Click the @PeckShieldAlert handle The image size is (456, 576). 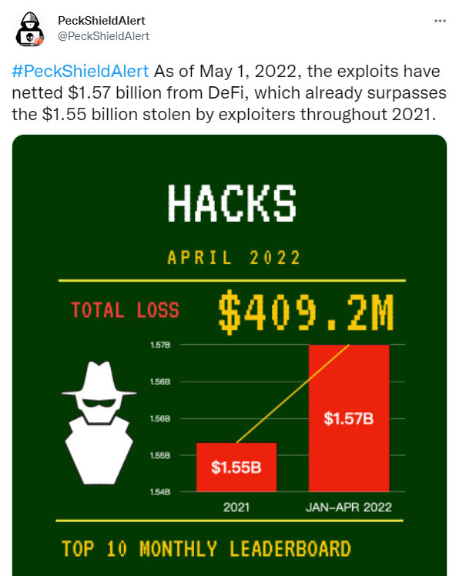point(104,36)
